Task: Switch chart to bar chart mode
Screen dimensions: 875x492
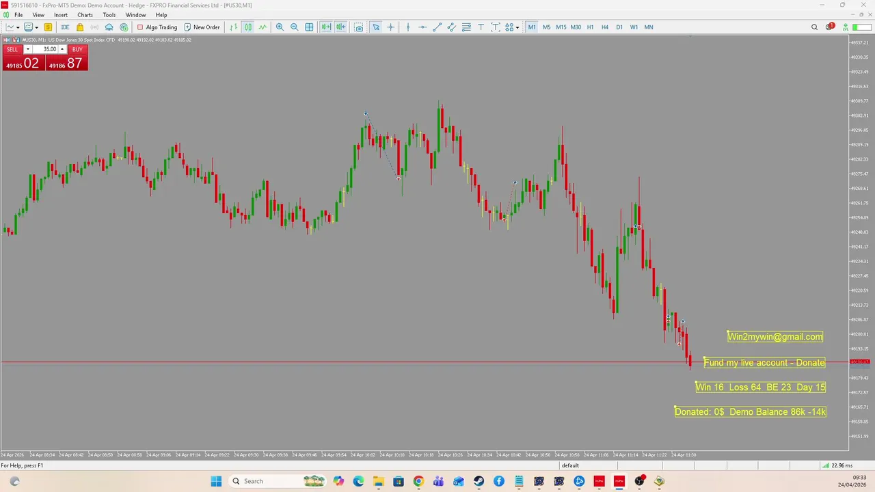Action: tap(233, 27)
